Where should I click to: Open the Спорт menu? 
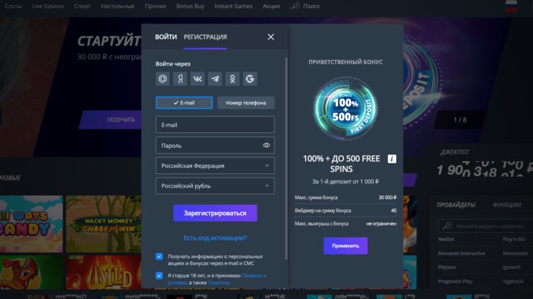(x=82, y=6)
